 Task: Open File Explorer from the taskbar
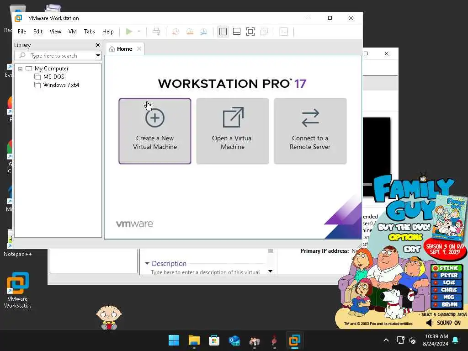click(x=194, y=340)
